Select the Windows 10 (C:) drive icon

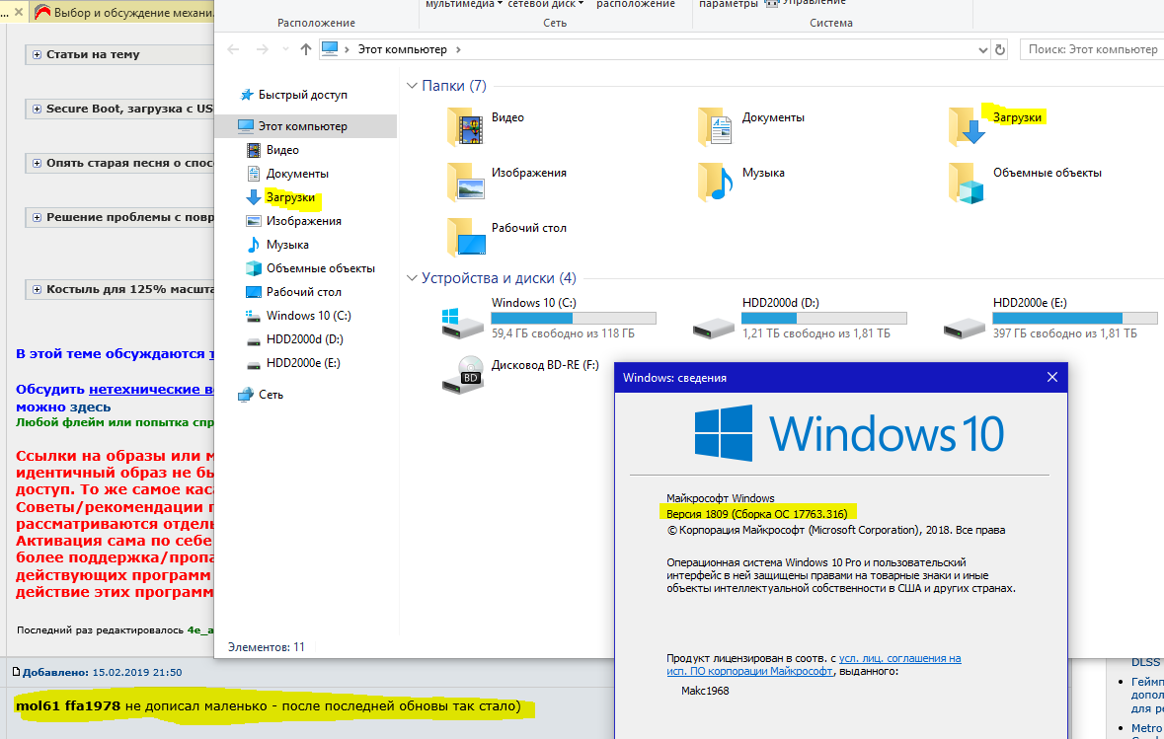(x=462, y=324)
